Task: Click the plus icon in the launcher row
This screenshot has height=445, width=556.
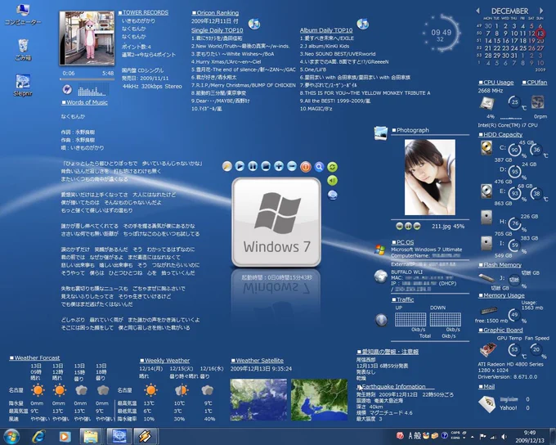Action: coord(279,166)
